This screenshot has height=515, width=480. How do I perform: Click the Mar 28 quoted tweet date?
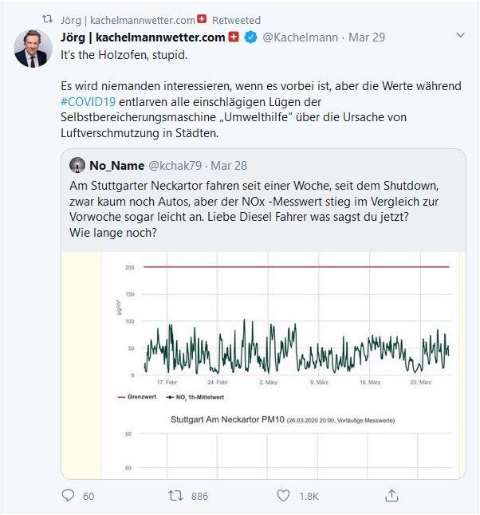pos(230,166)
